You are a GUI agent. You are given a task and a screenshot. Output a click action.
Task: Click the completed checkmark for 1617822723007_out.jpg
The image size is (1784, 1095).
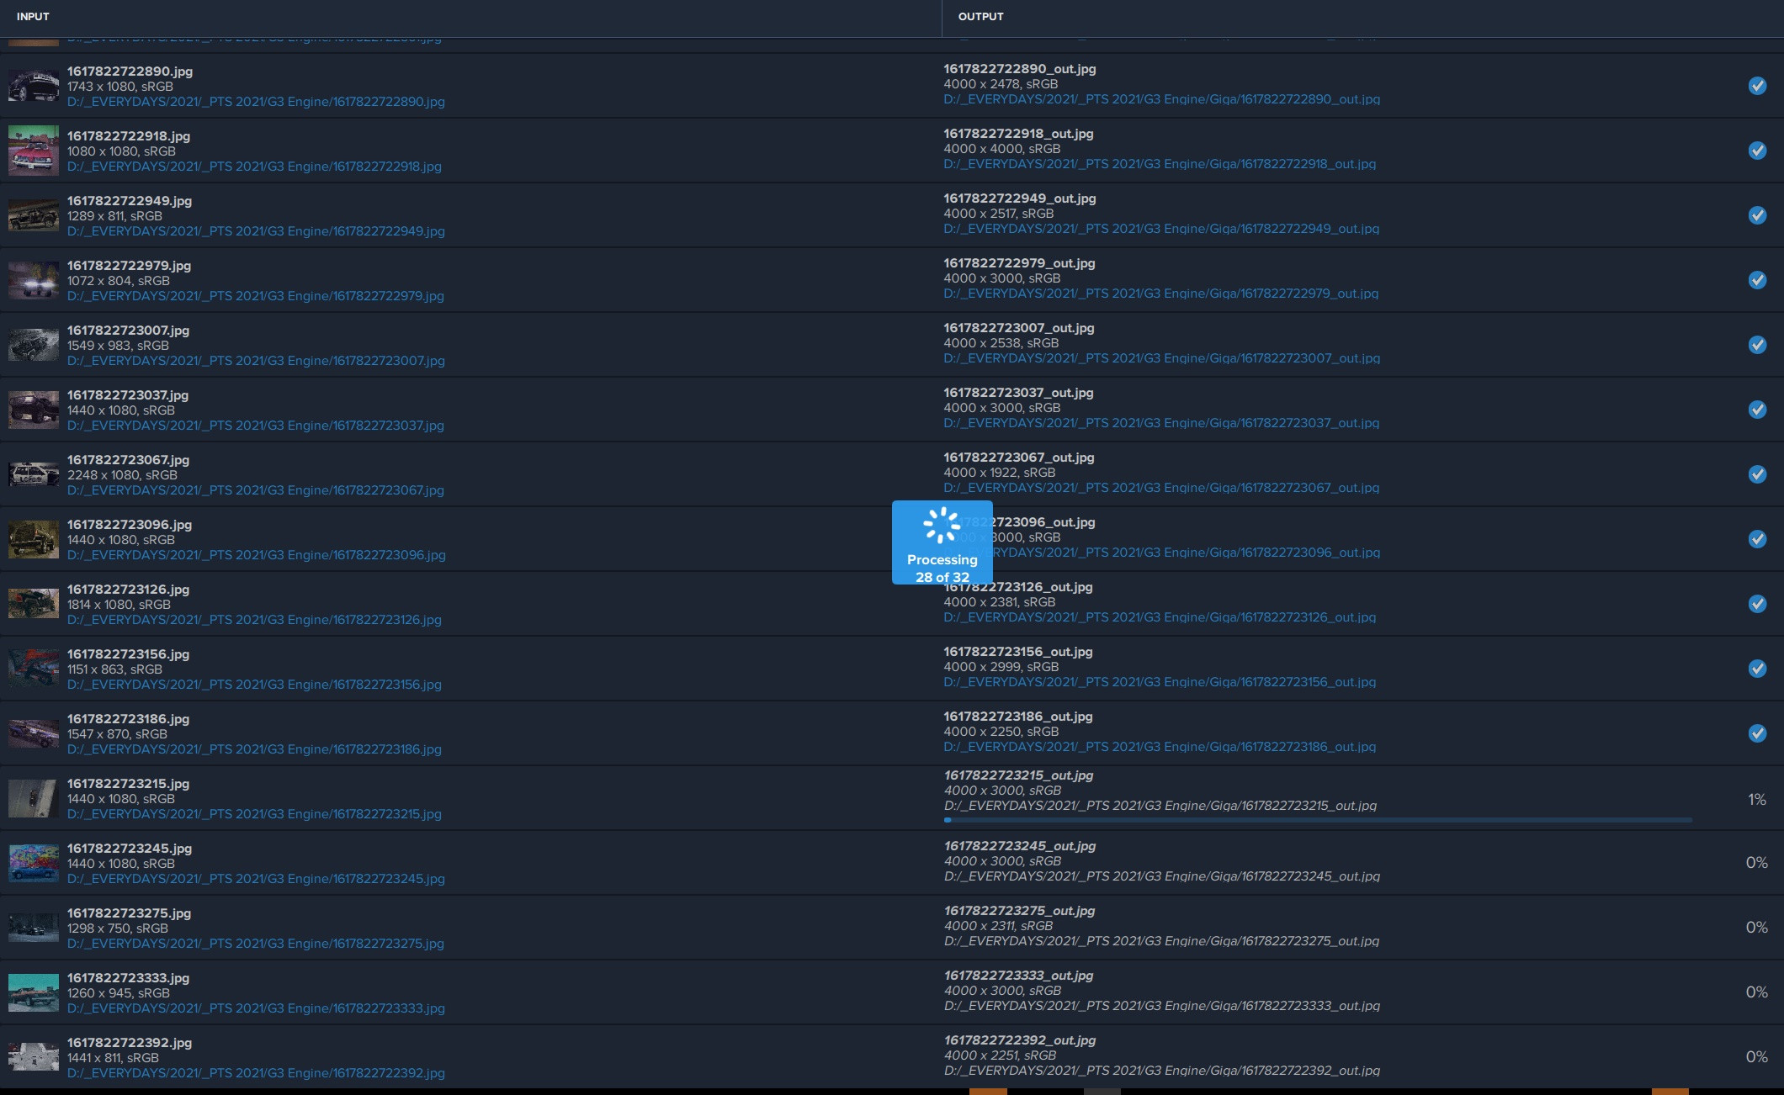point(1757,345)
